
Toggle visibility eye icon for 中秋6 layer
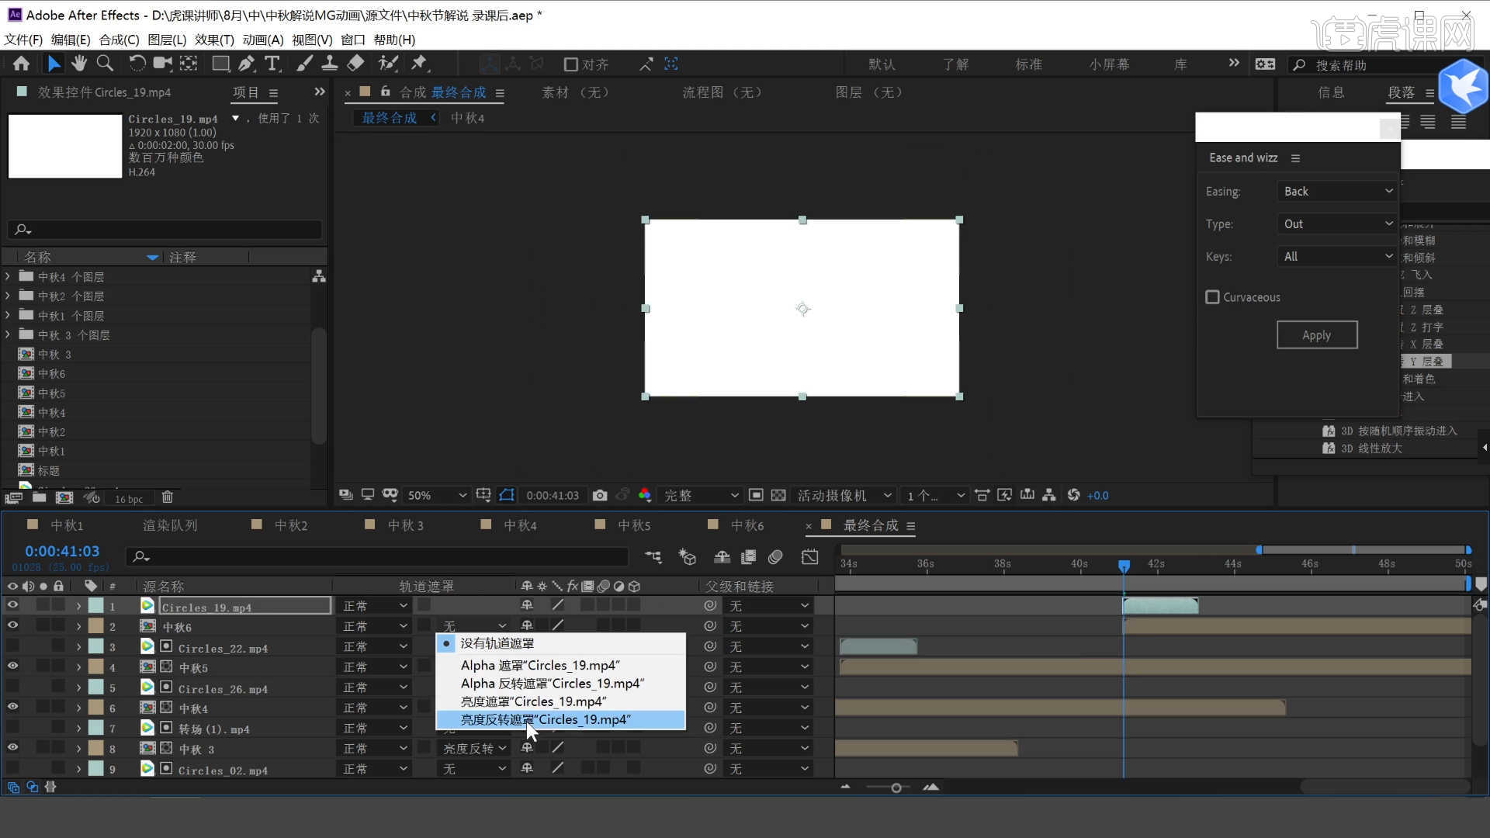[x=12, y=625]
